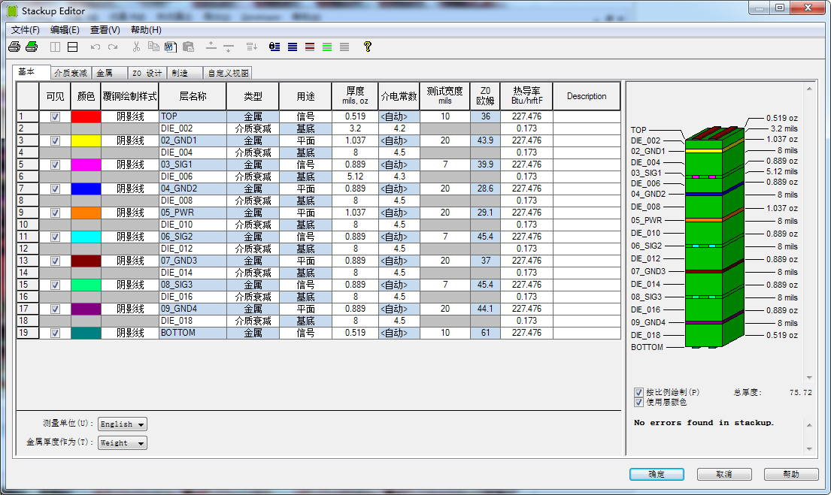Open the 编辑(E) menu
This screenshot has height=495, width=831.
pos(65,30)
